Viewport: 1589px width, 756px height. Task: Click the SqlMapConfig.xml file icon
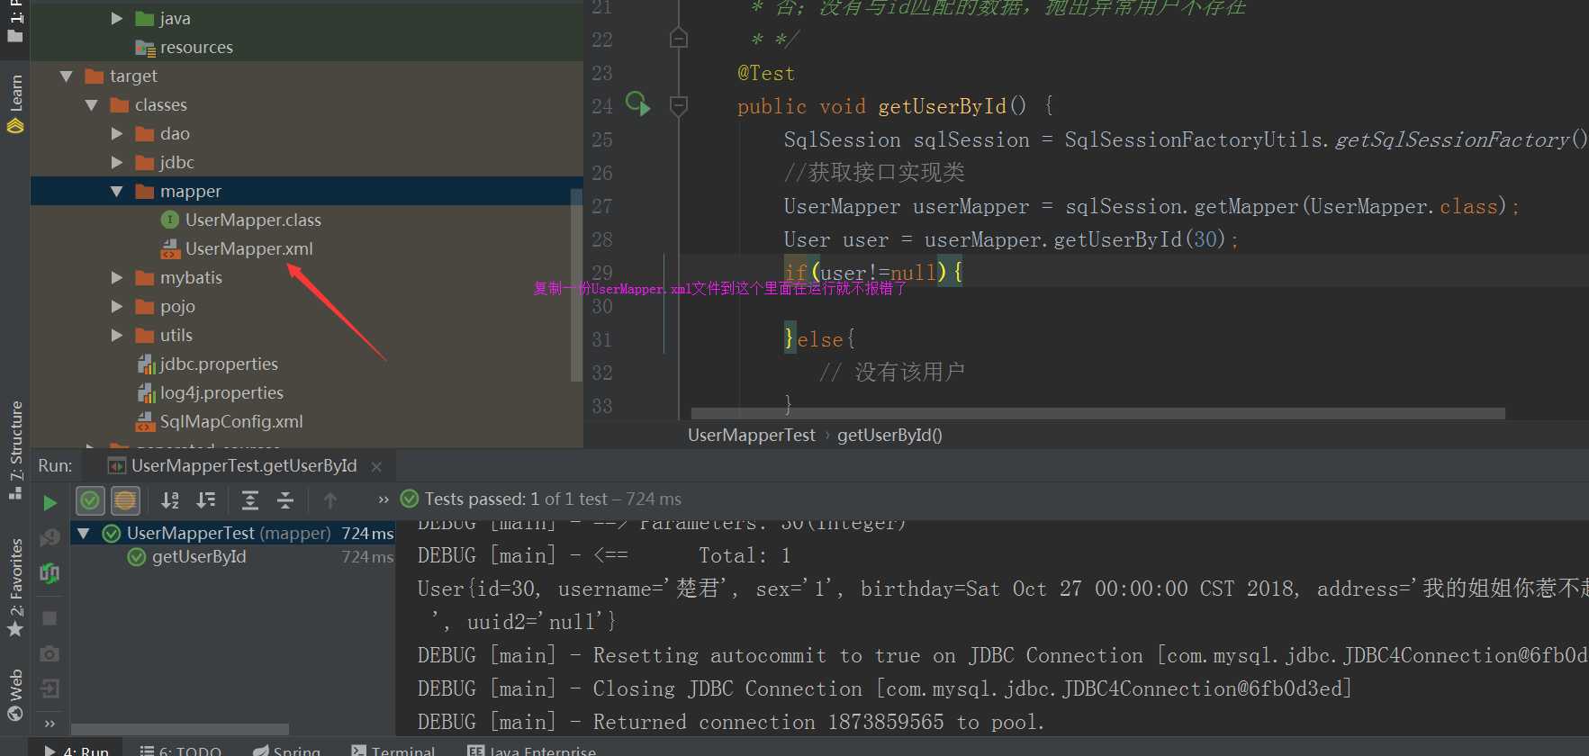pyautogui.click(x=145, y=421)
